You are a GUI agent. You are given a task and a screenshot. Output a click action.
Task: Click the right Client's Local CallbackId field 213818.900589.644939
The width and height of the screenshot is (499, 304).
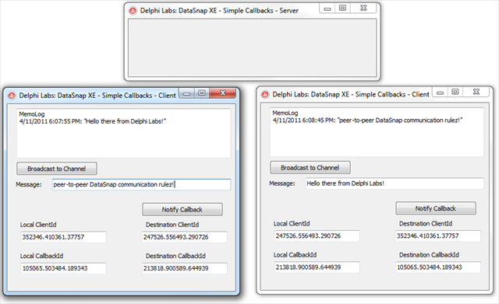click(x=317, y=267)
